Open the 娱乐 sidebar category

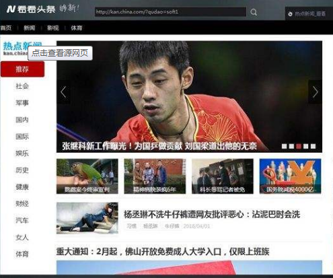[x=22, y=153]
